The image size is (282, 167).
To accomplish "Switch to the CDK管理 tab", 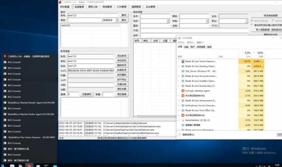I will [x=122, y=7].
